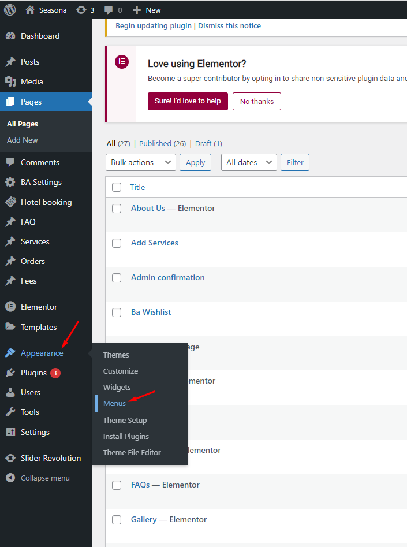407x547 pixels.
Task: Click the Dismiss this notice link
Action: pos(229,25)
